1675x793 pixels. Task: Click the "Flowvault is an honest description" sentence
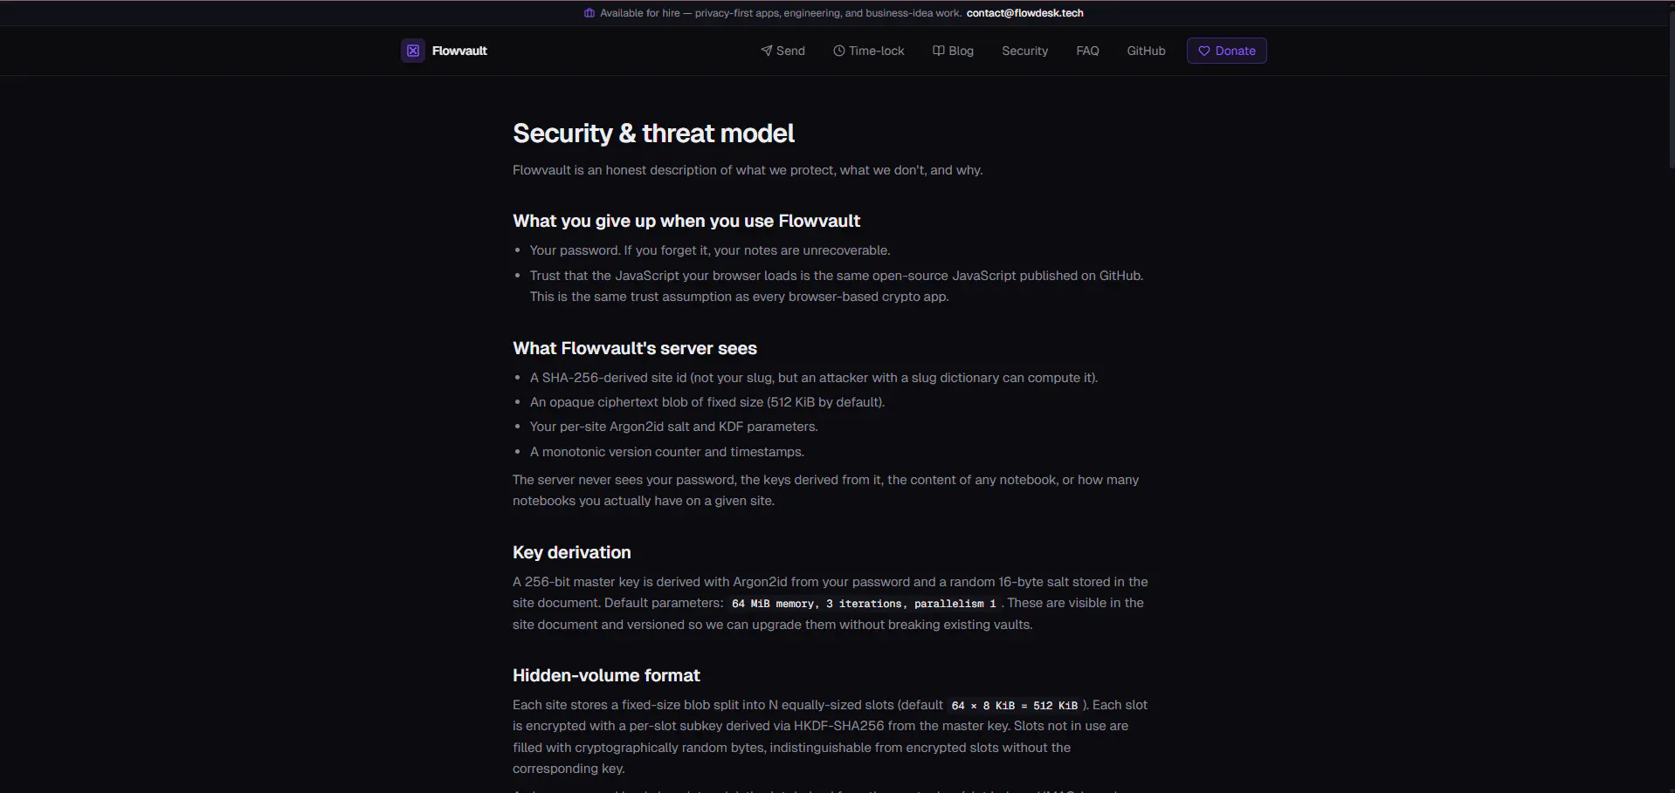(748, 170)
